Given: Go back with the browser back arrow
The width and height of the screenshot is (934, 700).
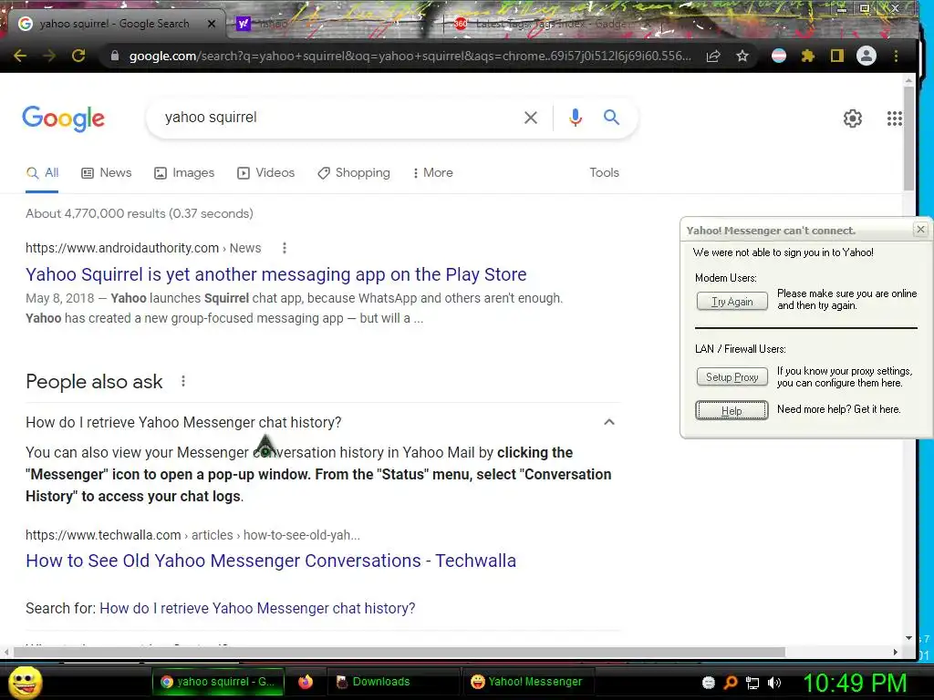Looking at the screenshot, I should pos(20,56).
